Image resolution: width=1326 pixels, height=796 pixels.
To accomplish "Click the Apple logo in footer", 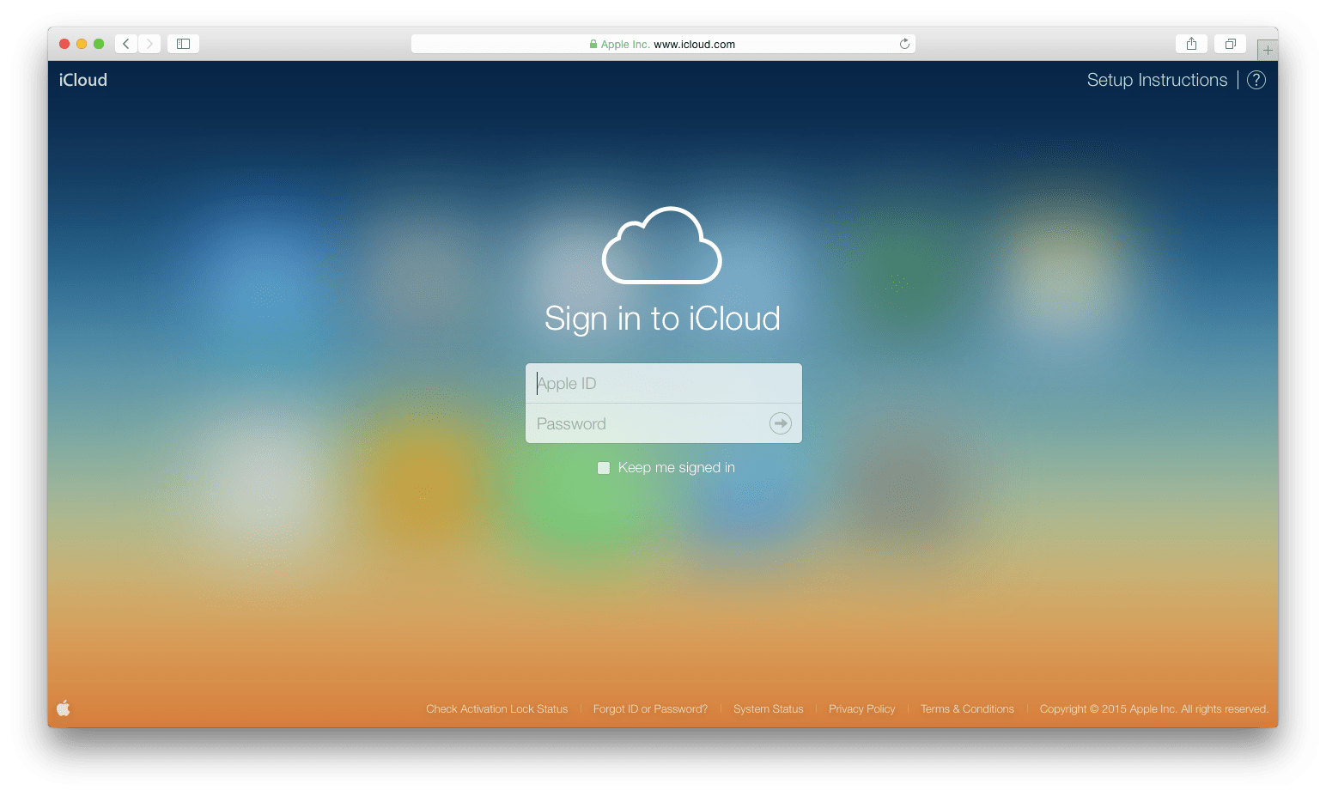I will [64, 708].
